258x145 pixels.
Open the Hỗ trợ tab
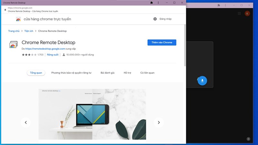[127, 73]
